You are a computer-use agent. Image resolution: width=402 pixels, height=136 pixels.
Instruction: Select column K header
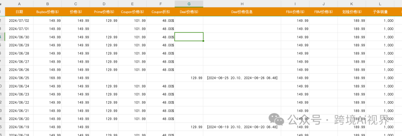tap(352, 4)
